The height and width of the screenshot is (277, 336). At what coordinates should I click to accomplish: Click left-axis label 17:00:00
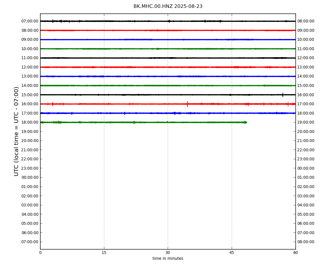30,113
